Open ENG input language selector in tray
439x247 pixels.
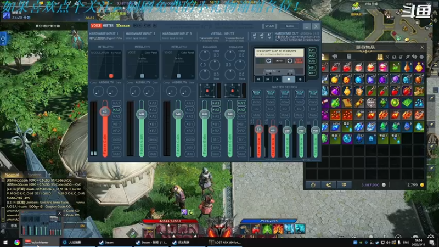pos(406,242)
